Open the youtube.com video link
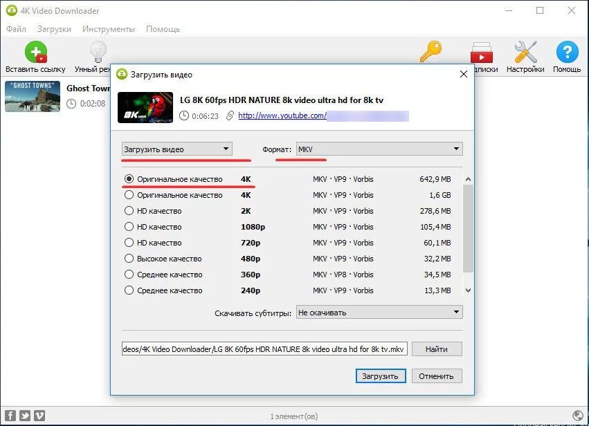The height and width of the screenshot is (426, 589). 282,115
